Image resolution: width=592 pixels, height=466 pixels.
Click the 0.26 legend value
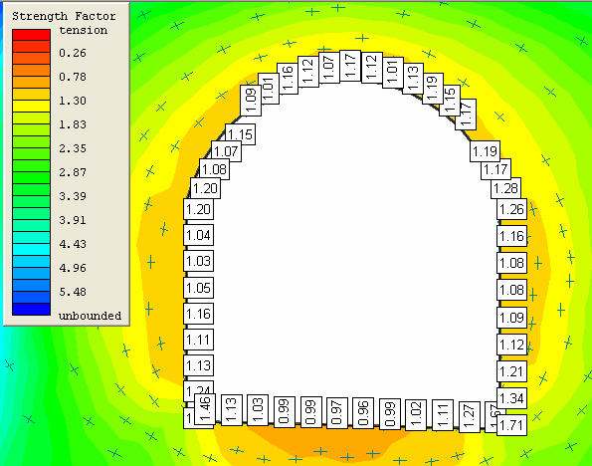73,53
